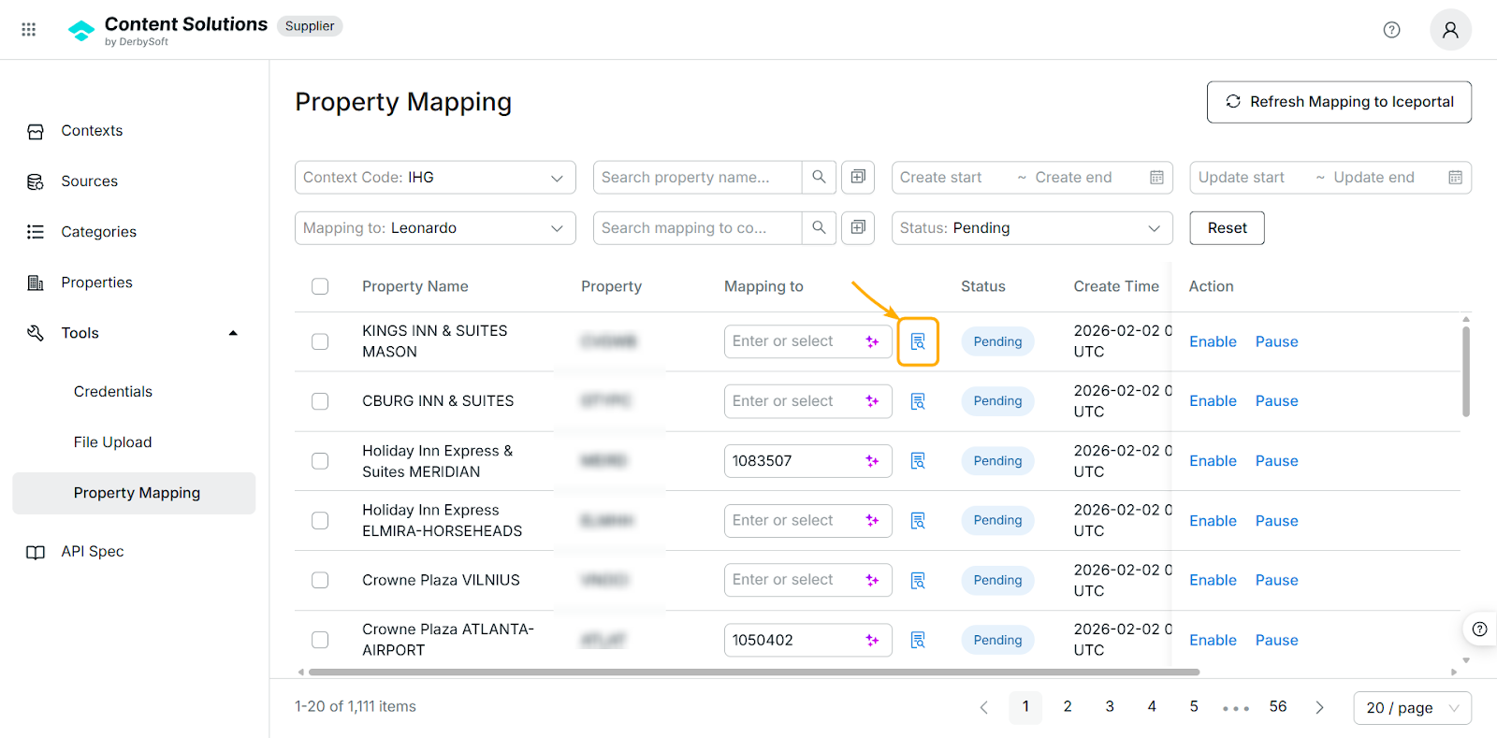
Task: Check the CBURG INN & SUITES row
Action: 320,401
